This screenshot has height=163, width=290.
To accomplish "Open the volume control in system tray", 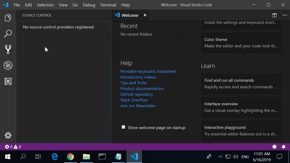I will [236, 157].
